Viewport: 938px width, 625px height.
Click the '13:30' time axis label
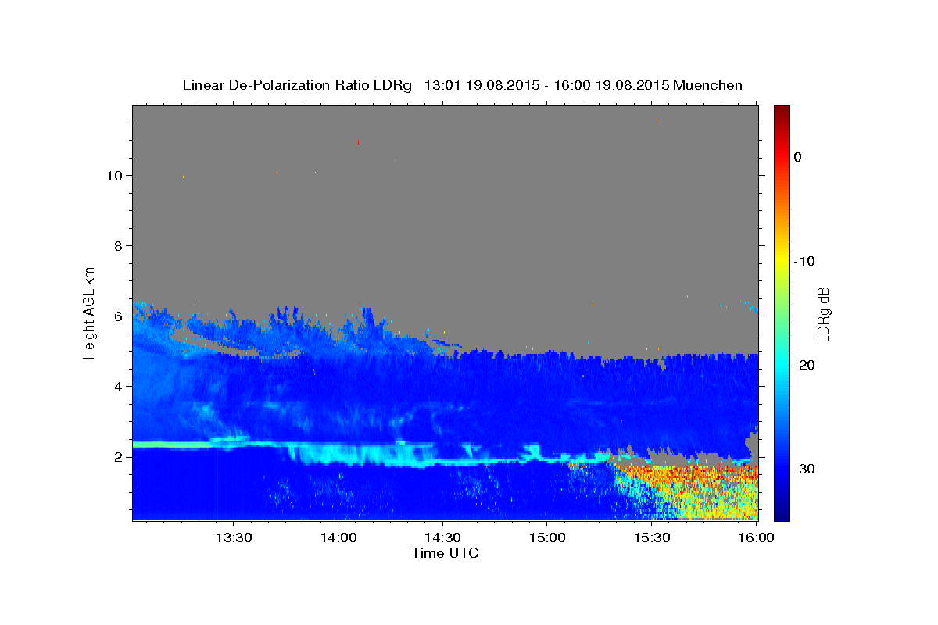coord(233,537)
